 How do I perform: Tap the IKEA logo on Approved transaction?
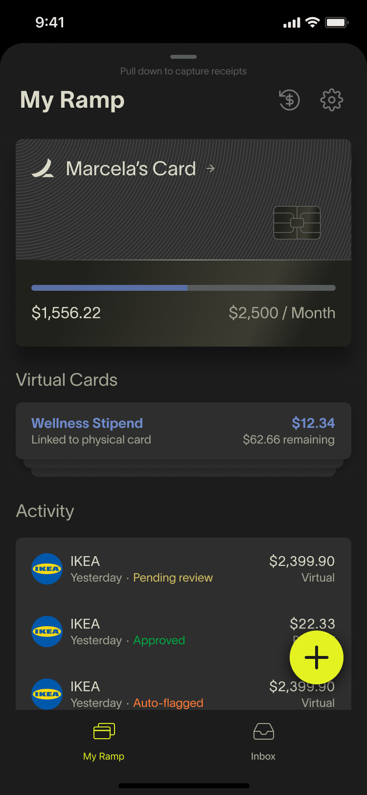(x=47, y=631)
